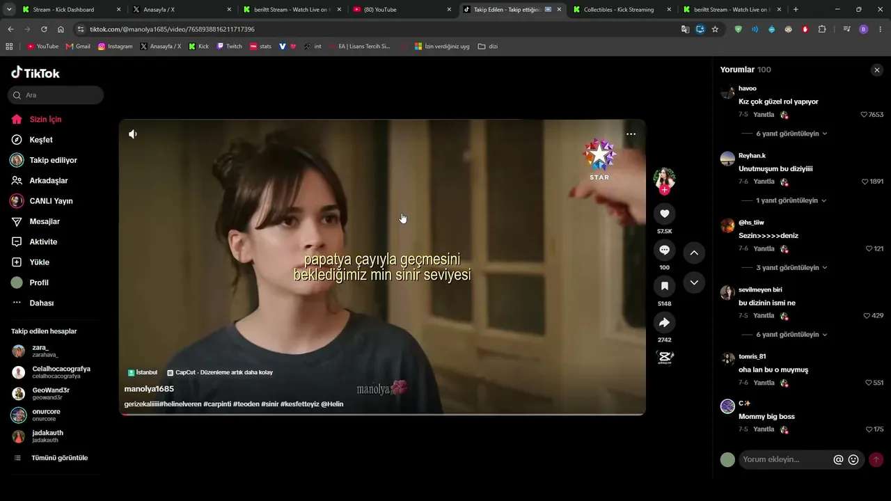This screenshot has width=891, height=501.
Task: Reply to tomris_81's comment via Yanıtla
Action: (x=764, y=383)
